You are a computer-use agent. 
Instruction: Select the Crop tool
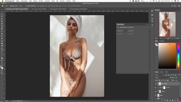pos(2,21)
